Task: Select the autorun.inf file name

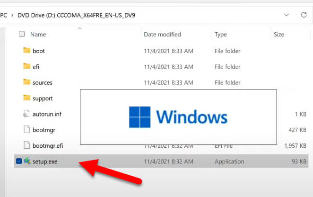Action: coord(47,114)
